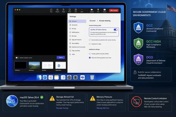Check Include system audio by default
This screenshot has height=117, width=176.
[90, 54]
